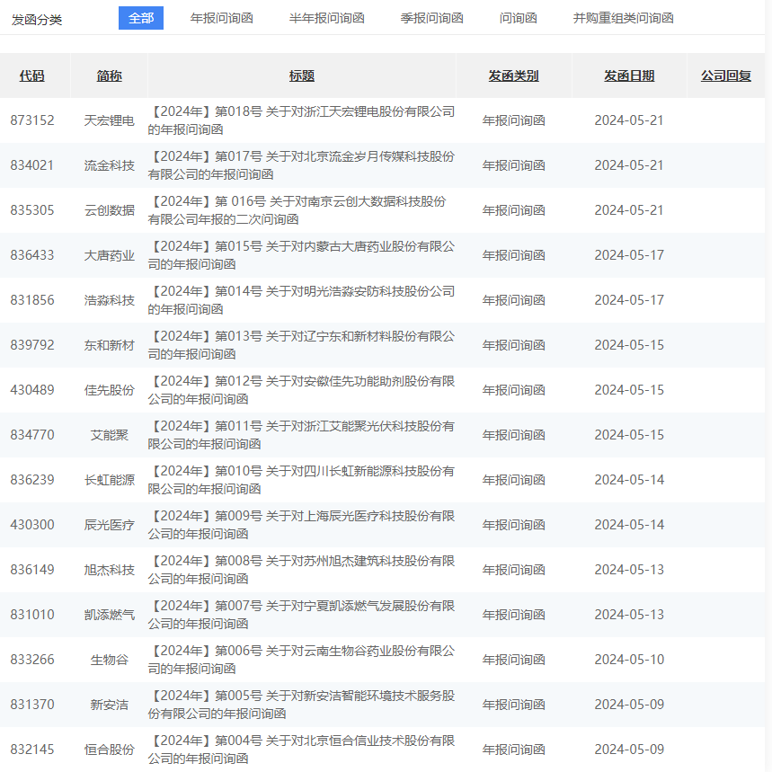Switch to 季报问询函 filter tab

point(431,18)
